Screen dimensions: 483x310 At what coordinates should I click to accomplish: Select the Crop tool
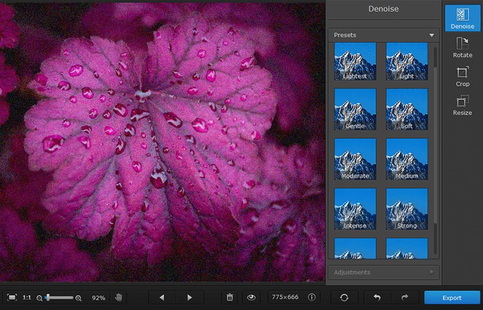pyautogui.click(x=462, y=76)
